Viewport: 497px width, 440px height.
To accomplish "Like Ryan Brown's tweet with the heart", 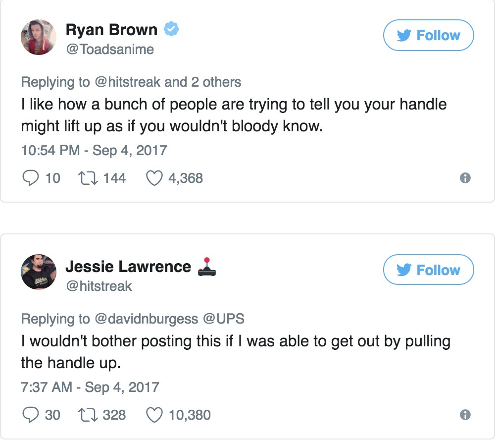I will point(154,178).
